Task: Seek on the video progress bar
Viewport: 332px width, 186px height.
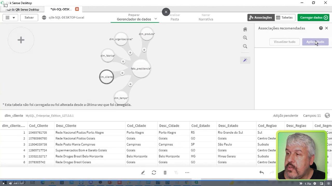Action: click(166, 180)
